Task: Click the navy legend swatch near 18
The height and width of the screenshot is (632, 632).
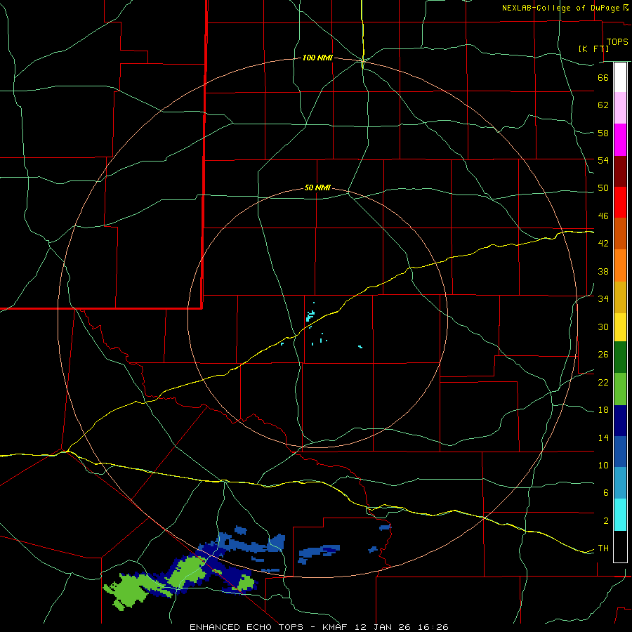Action: coord(620,421)
